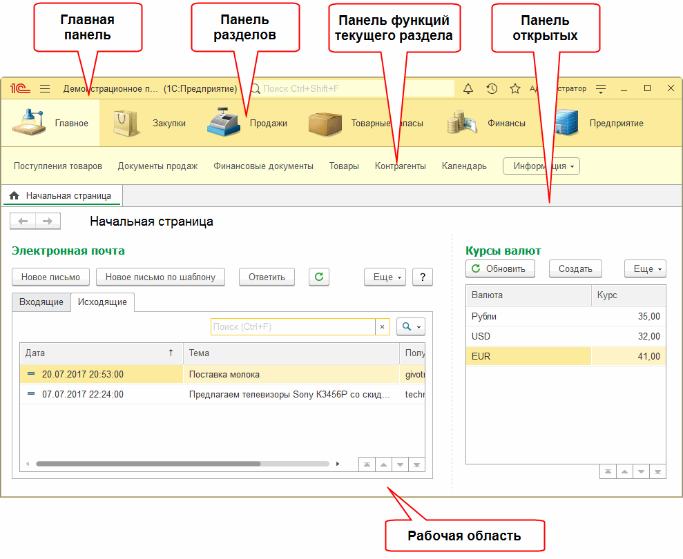Open service settings lines icon

tap(601, 89)
